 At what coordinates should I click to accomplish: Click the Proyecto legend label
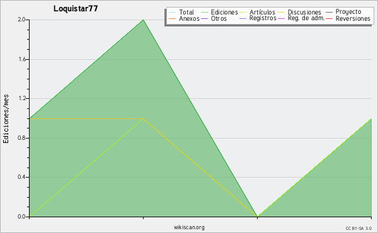coord(348,11)
